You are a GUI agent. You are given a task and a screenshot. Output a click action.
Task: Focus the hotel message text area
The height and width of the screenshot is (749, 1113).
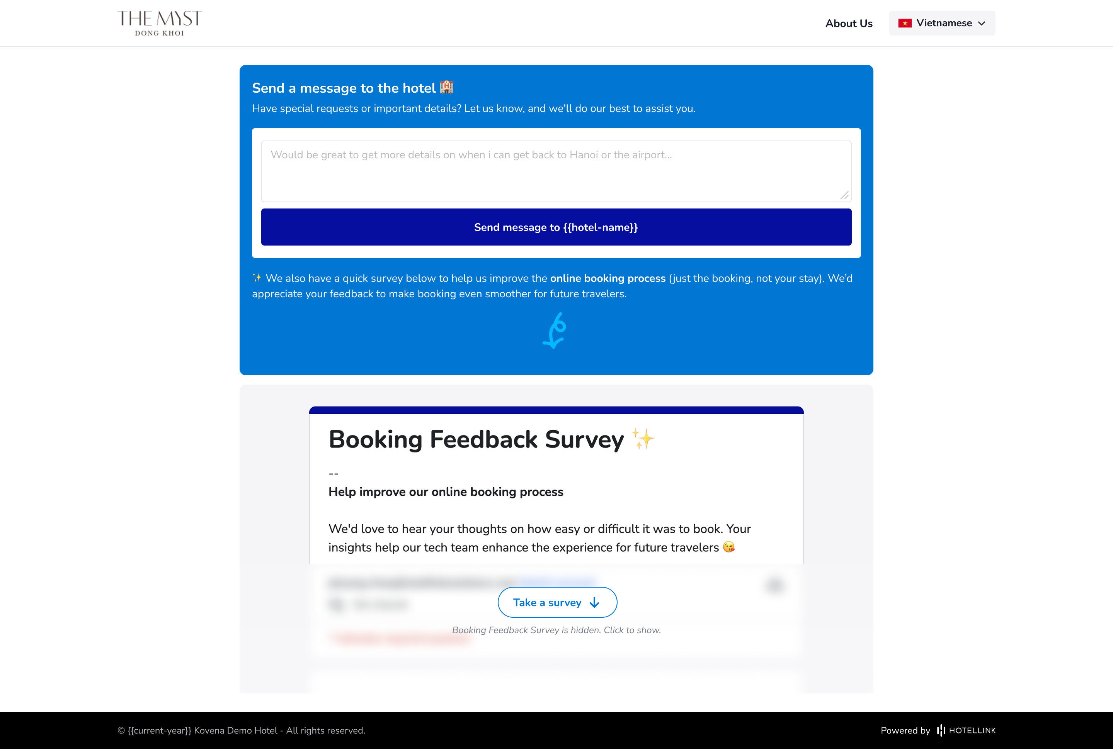point(556,171)
